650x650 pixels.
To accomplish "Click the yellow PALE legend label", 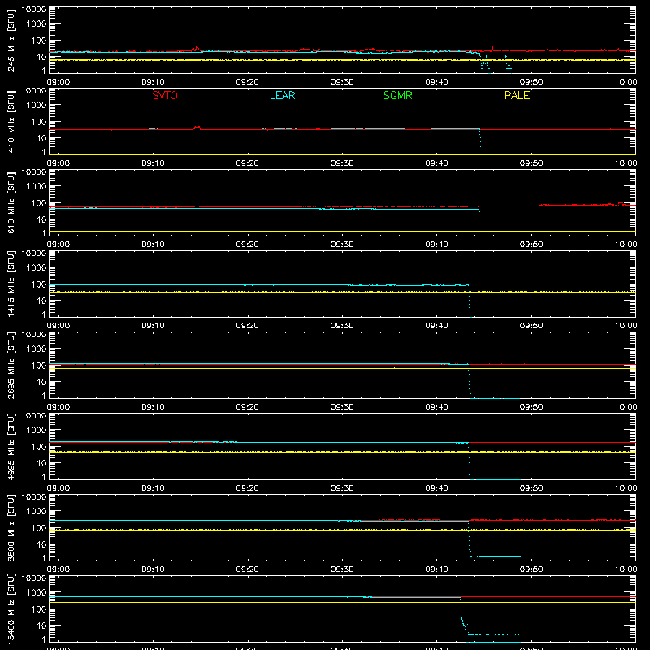I will [x=517, y=95].
